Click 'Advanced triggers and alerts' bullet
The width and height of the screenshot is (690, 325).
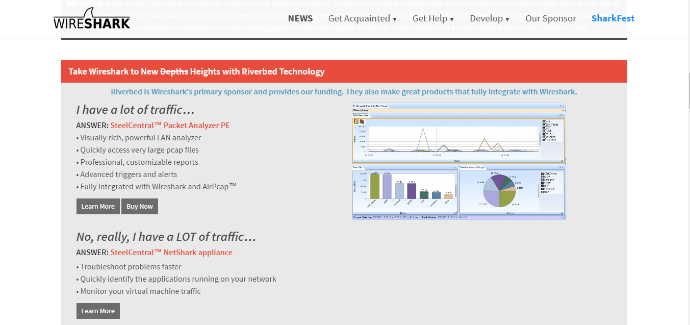point(127,174)
